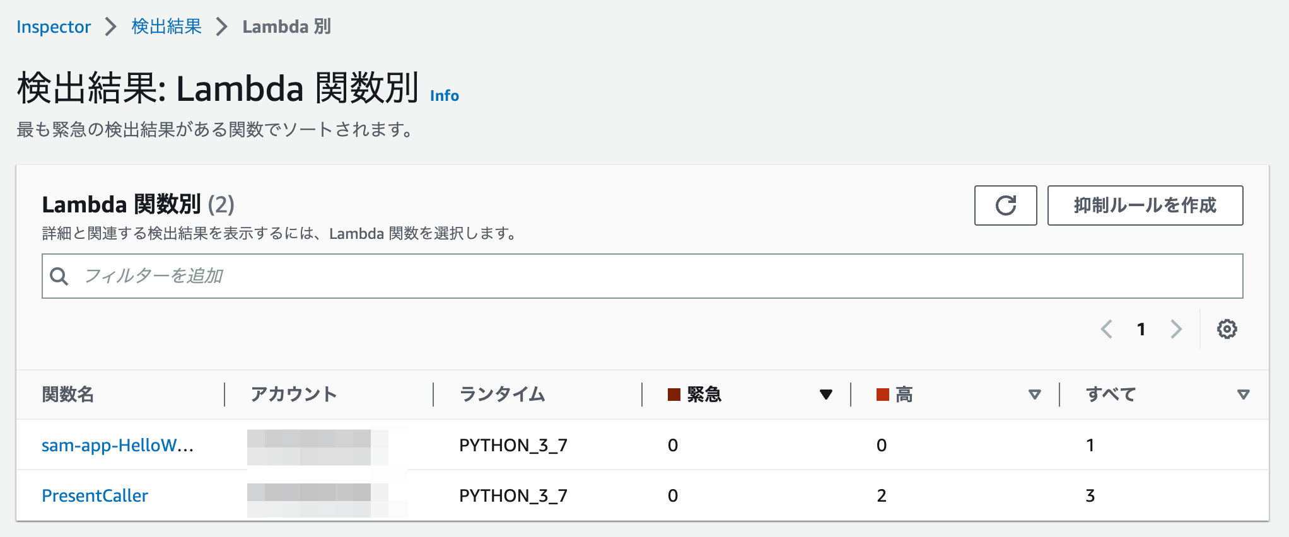The width and height of the screenshot is (1289, 537).
Task: Click page number 1
Action: coord(1141,329)
